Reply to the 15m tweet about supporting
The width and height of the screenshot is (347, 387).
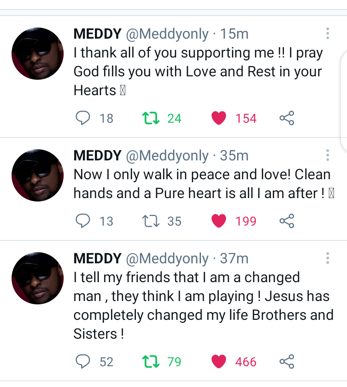click(x=83, y=118)
